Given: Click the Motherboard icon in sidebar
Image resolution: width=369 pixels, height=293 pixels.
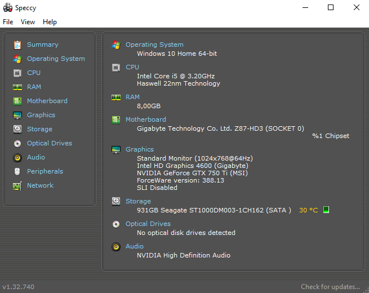Looking at the screenshot, I should 17,101.
